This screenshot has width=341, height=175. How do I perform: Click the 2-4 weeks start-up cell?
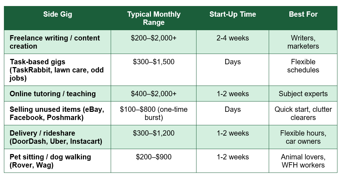click(232, 42)
